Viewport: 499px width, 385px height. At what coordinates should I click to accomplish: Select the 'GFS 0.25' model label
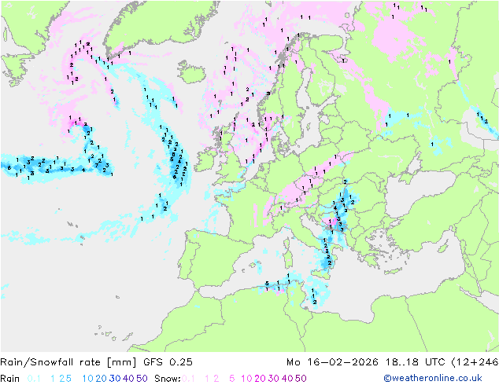(x=168, y=362)
